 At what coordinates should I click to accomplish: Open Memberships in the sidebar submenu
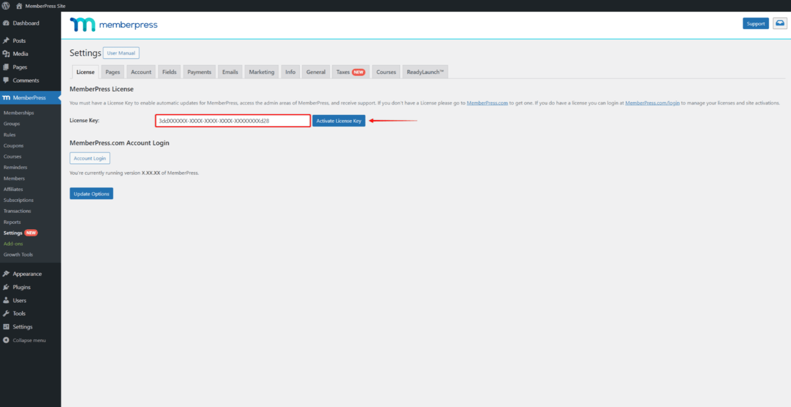tap(19, 113)
